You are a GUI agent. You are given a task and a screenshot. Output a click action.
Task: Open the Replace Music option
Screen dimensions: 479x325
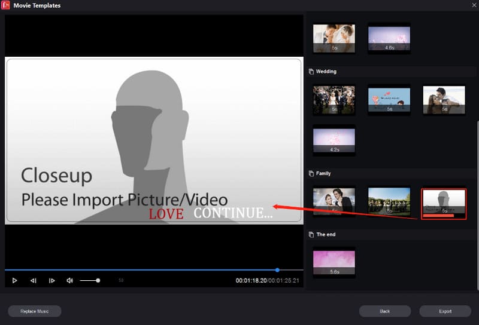[x=35, y=311]
